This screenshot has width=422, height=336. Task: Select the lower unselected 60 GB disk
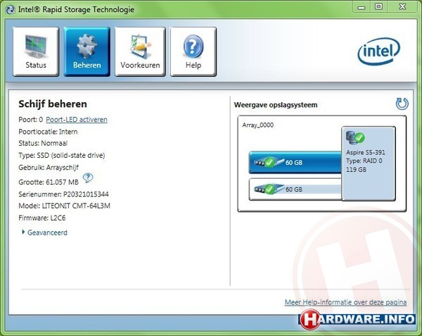(295, 189)
